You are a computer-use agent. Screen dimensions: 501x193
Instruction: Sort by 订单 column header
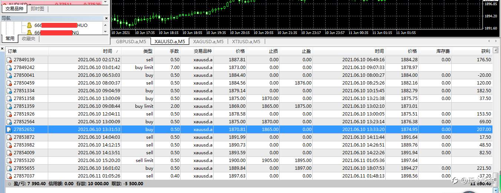(27, 51)
